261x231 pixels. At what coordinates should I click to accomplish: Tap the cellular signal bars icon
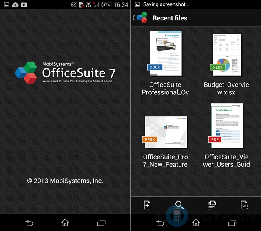click(x=96, y=4)
